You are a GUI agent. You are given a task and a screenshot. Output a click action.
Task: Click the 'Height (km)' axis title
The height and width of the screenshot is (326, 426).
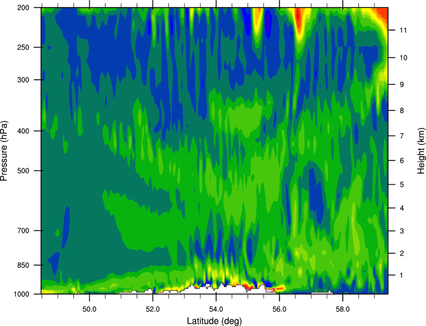421,150
